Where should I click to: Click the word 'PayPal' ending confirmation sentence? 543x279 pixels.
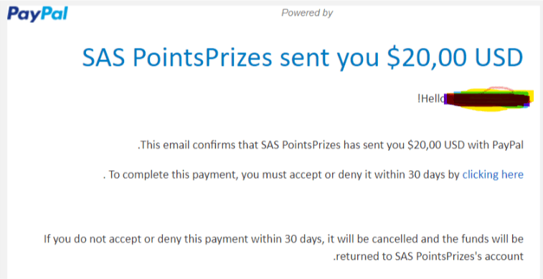[x=508, y=145]
